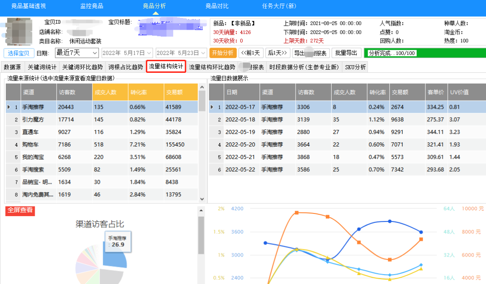Click 批量导出 to batch export
This screenshot has width=486, height=284.
(346, 53)
